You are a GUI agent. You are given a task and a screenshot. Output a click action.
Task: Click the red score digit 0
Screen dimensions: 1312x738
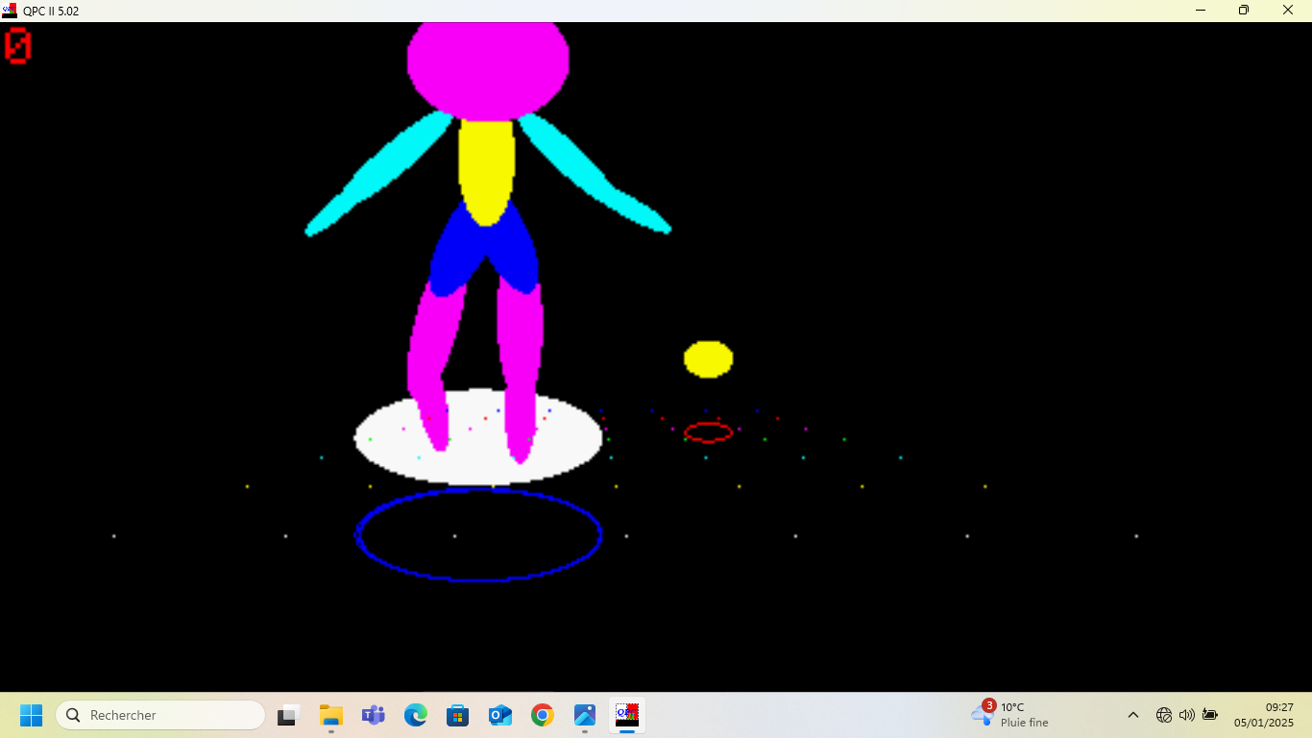18,46
